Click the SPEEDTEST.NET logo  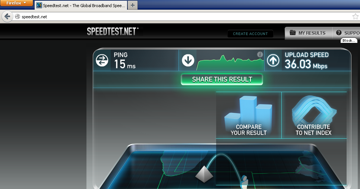coord(113,31)
